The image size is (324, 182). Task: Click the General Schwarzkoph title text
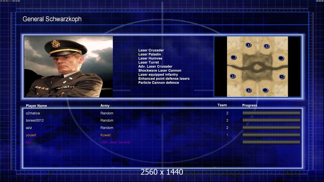tap(52, 19)
